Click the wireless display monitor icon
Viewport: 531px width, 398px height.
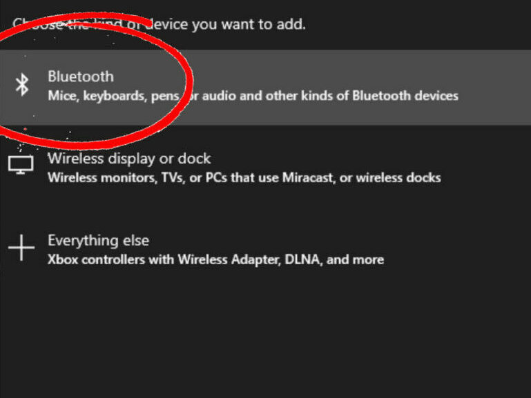(21, 164)
